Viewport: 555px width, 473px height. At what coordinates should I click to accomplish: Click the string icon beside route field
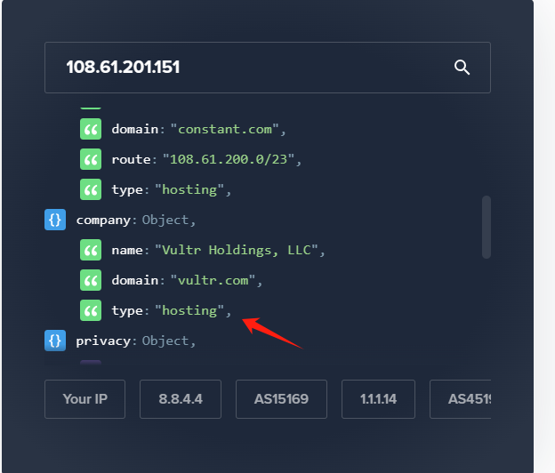pos(91,160)
